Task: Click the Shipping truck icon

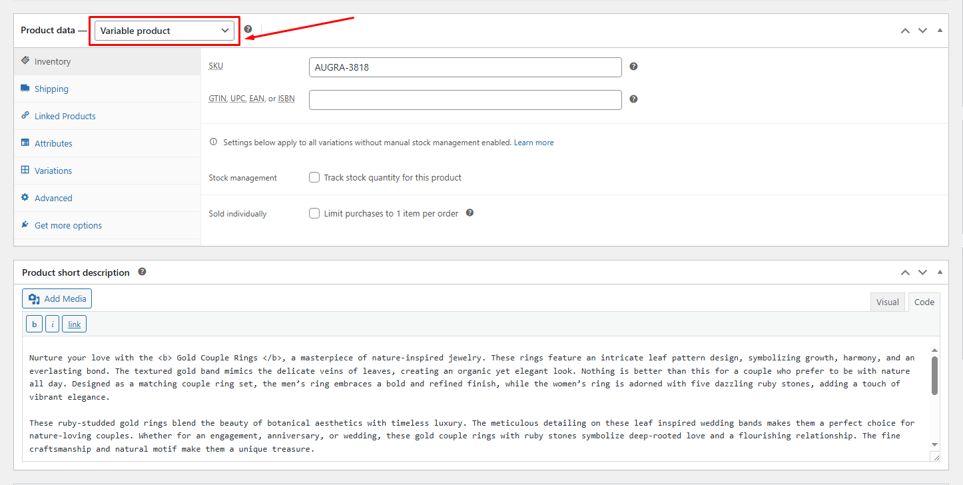Action: (x=25, y=88)
